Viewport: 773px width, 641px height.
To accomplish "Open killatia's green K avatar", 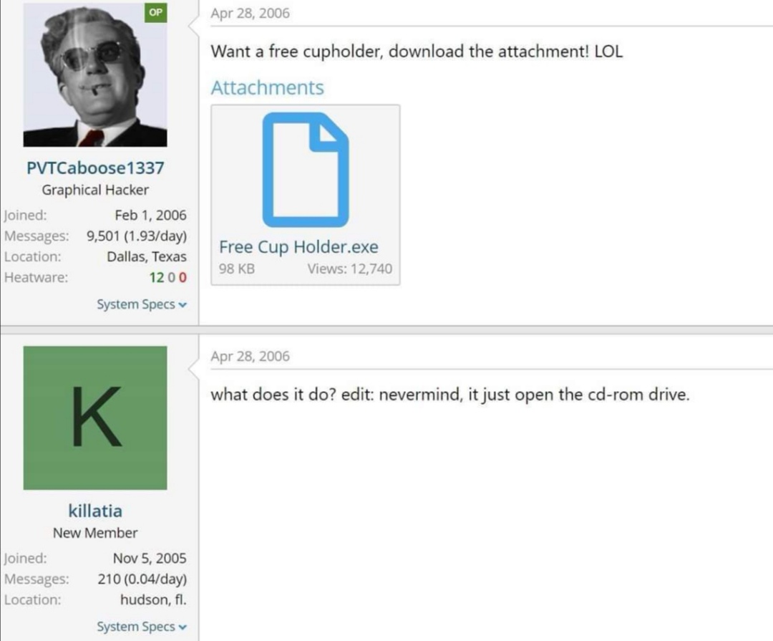I will 95,418.
